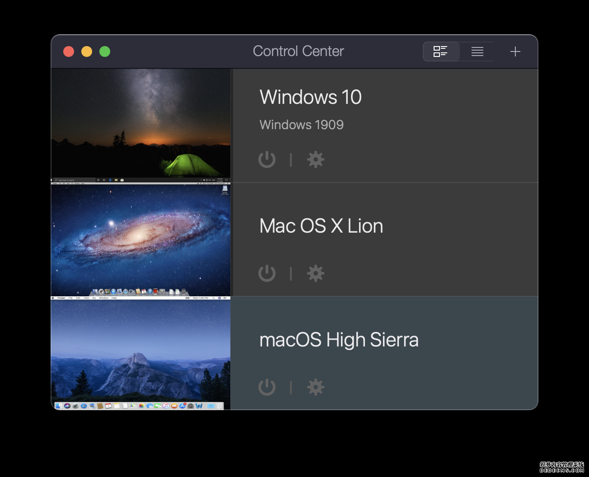Click the Mac OS X Lion name
Screen dimensions: 589x477
[x=321, y=226]
